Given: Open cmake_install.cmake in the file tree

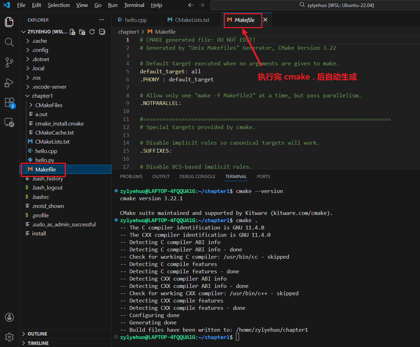Looking at the screenshot, I should pos(65,123).
